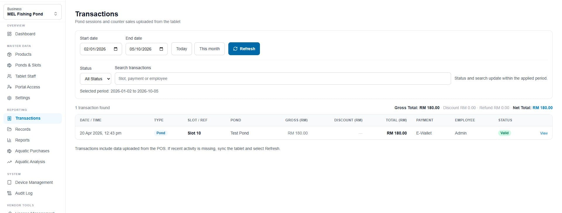
Task: Click the Reports bar chart icon
Action: [x=9, y=140]
